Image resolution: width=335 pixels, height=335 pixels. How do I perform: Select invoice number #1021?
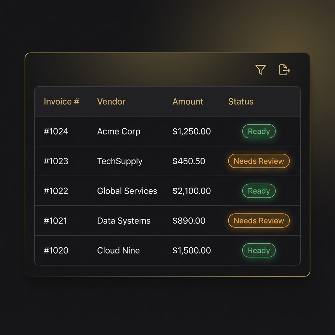[55, 221]
